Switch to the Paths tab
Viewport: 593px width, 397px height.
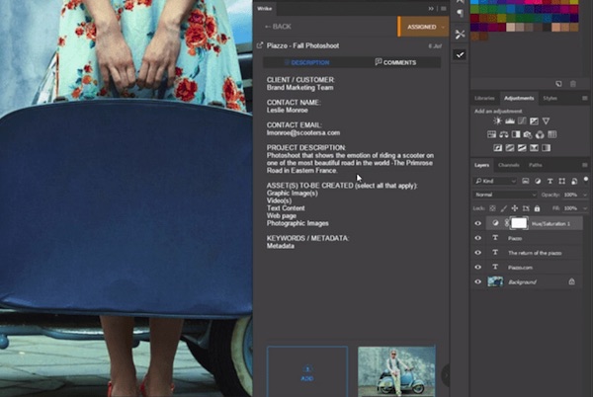pos(535,165)
